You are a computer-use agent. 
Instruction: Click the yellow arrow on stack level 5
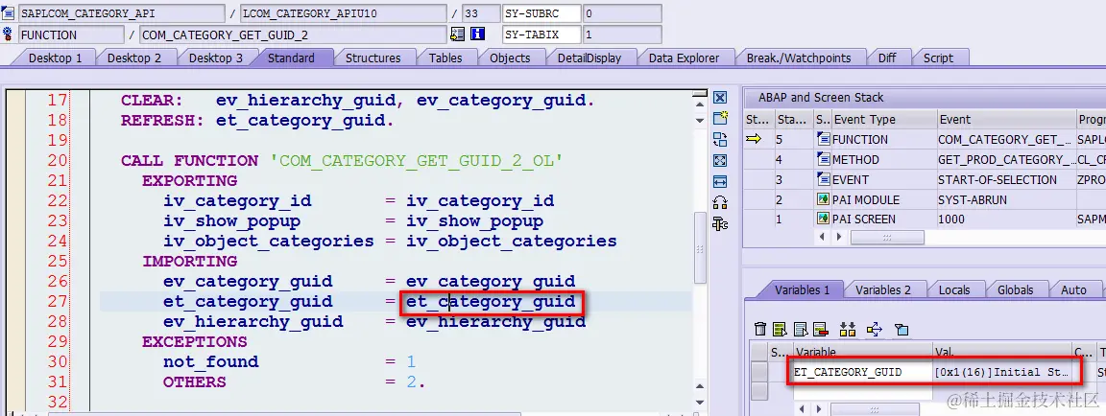click(x=754, y=139)
